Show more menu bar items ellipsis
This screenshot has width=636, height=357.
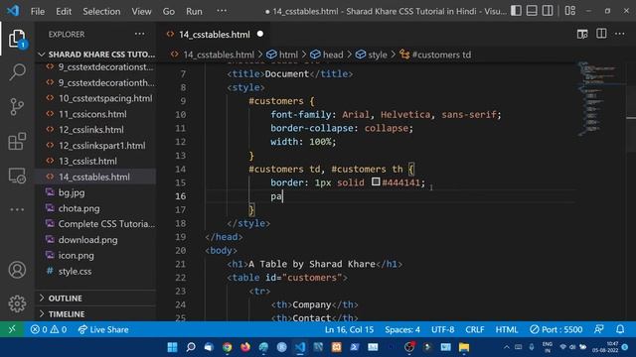(222, 11)
